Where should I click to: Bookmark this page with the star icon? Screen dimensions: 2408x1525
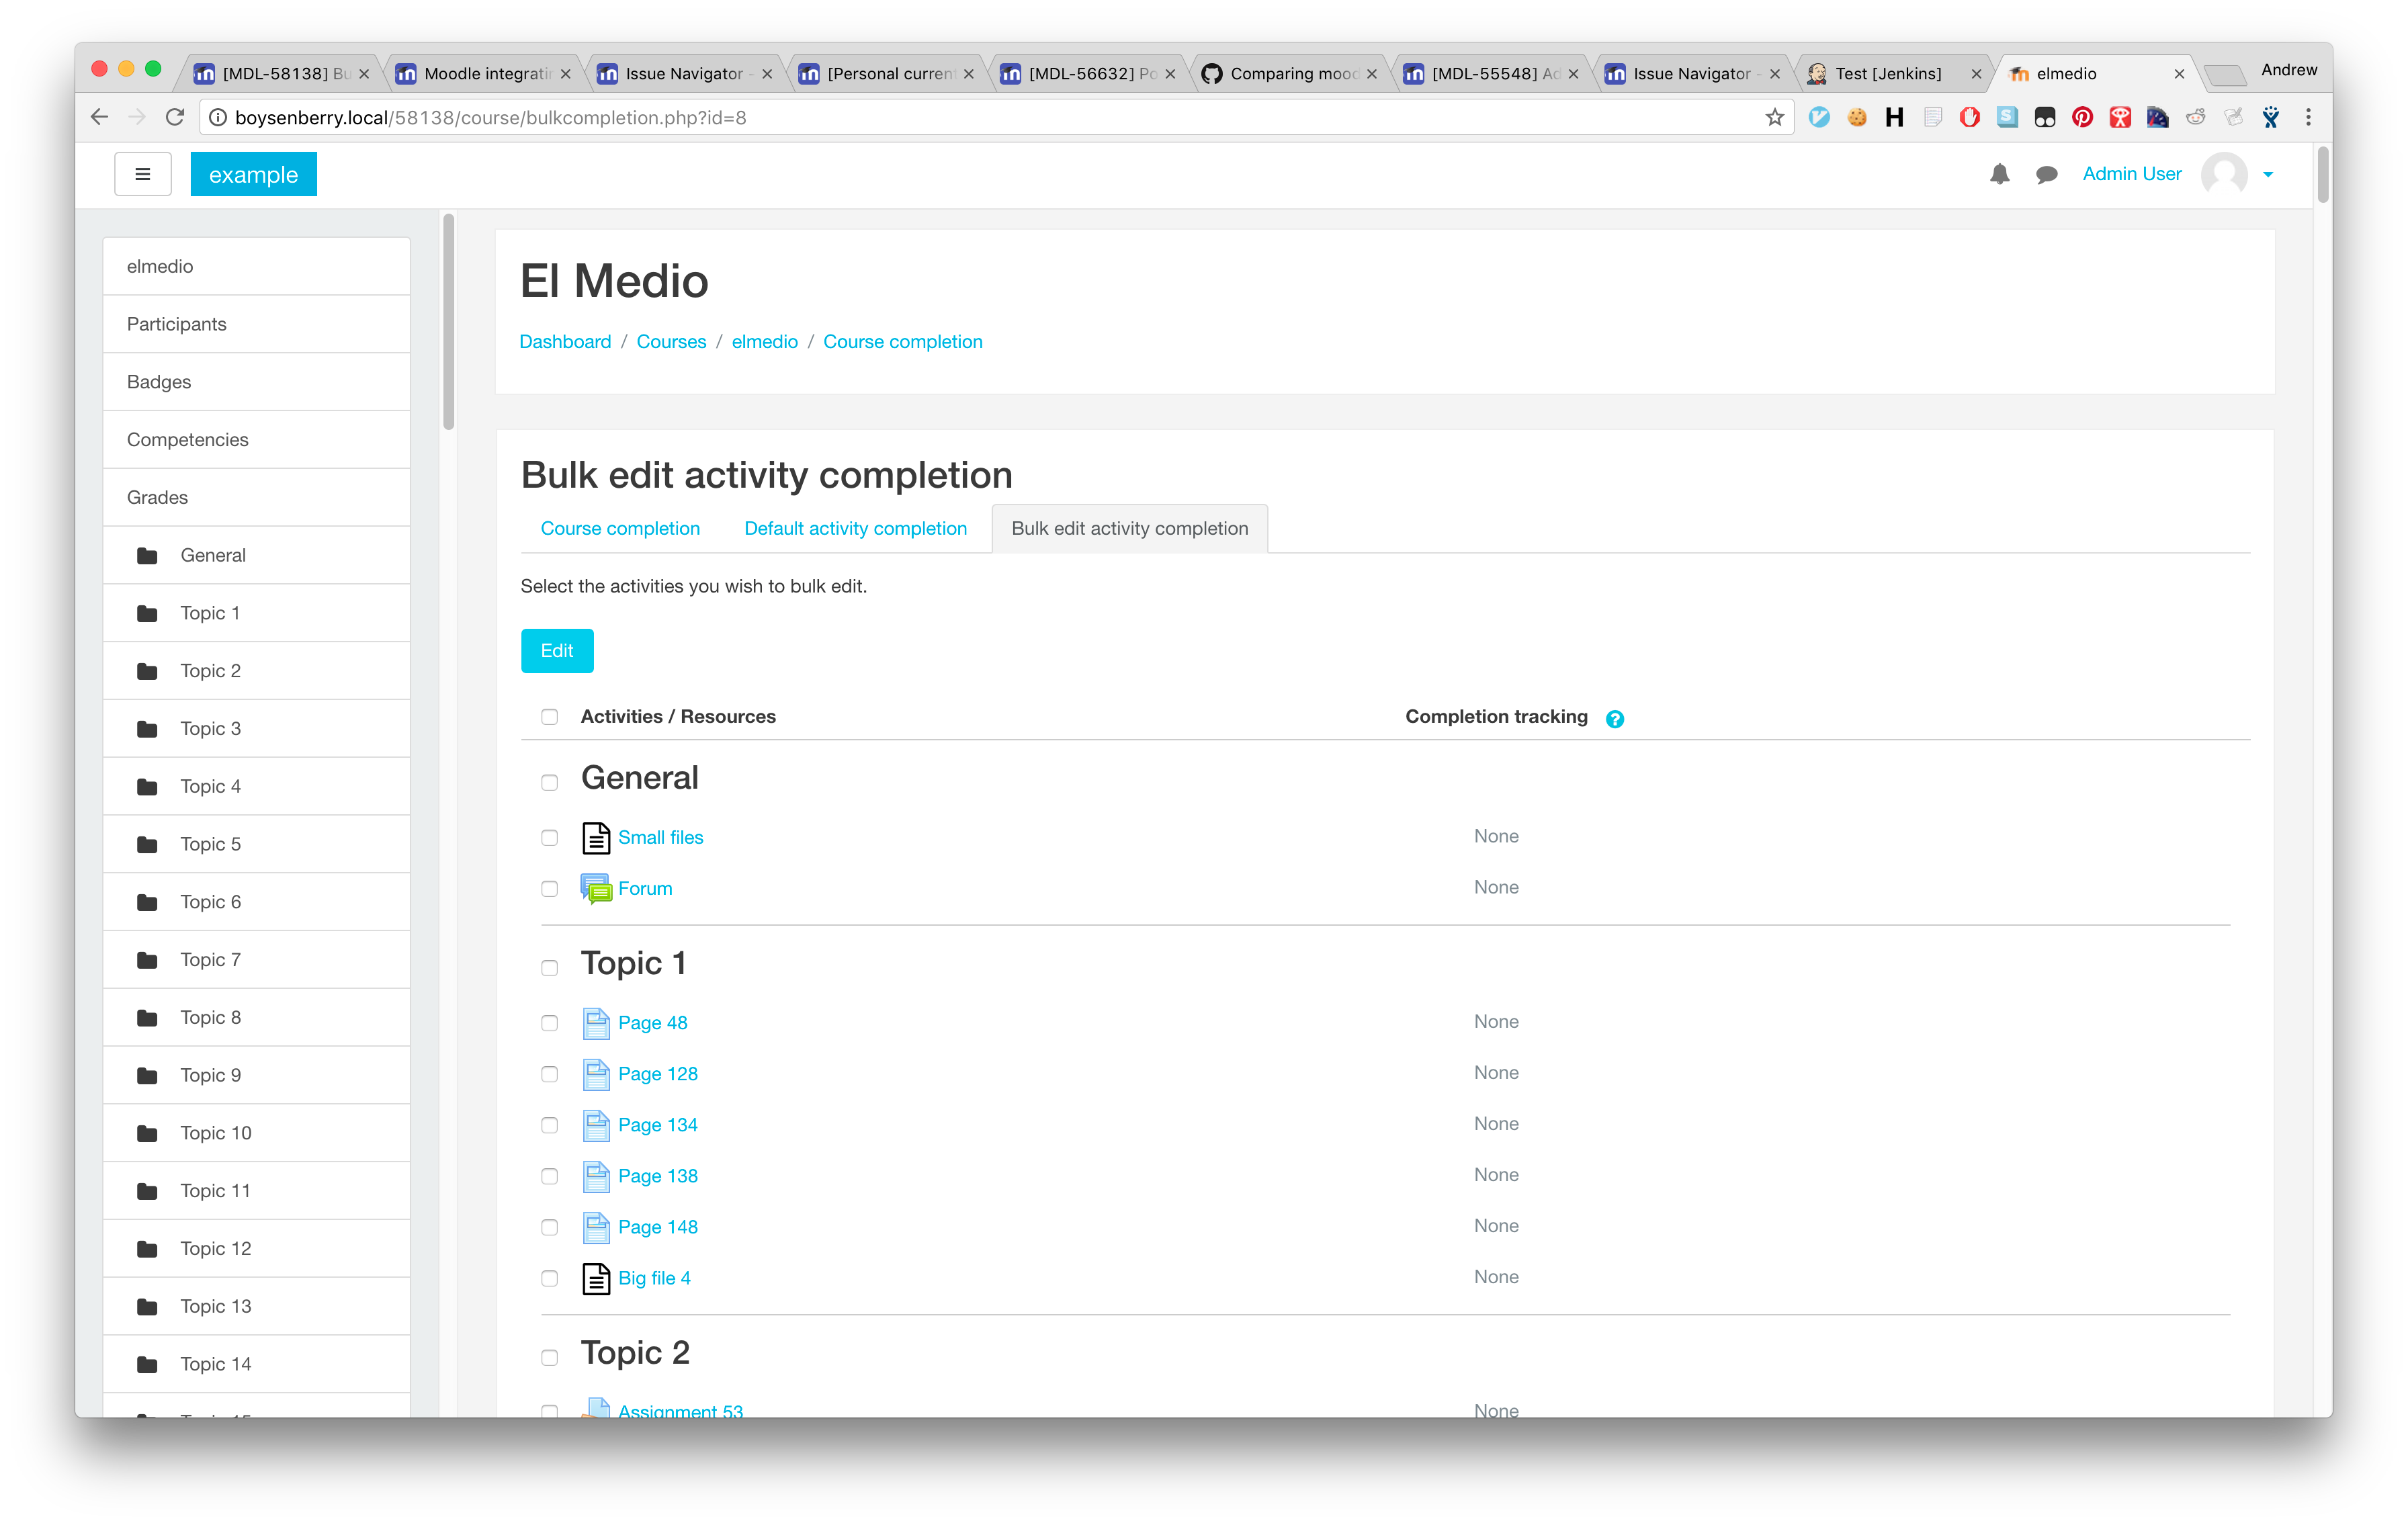click(x=1774, y=117)
